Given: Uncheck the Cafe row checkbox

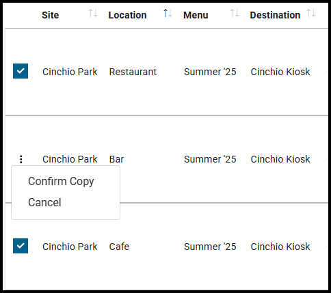Looking at the screenshot, I should [x=21, y=246].
